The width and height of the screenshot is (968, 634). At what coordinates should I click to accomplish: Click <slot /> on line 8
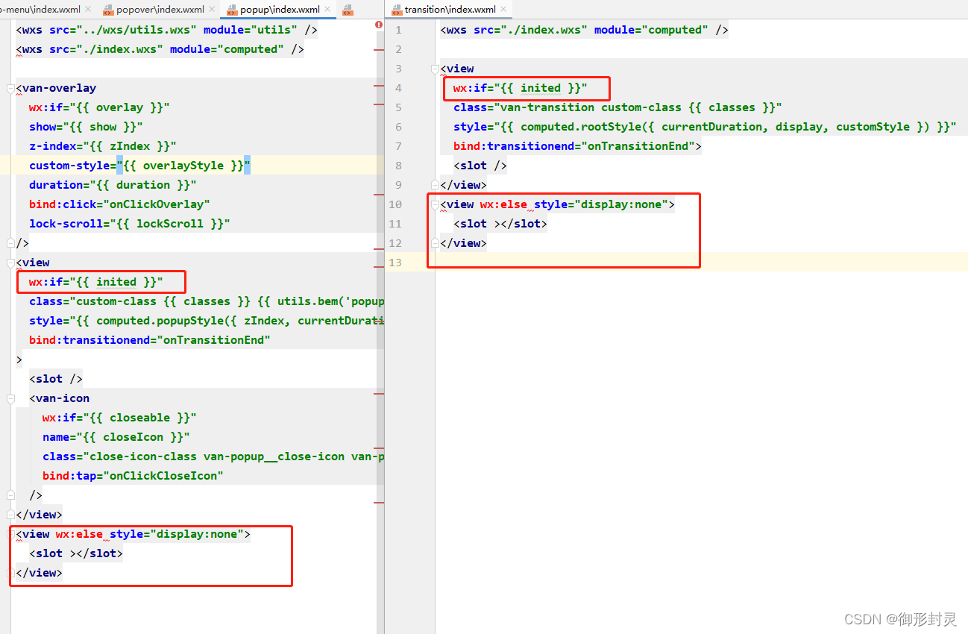(480, 166)
